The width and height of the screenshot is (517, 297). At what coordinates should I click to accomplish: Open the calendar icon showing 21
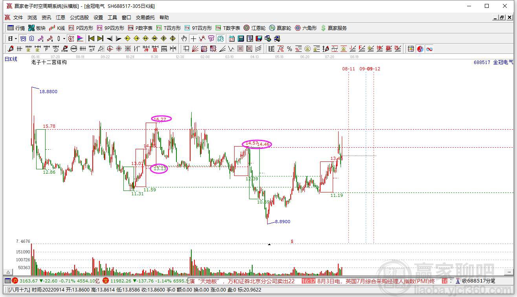(x=232, y=38)
